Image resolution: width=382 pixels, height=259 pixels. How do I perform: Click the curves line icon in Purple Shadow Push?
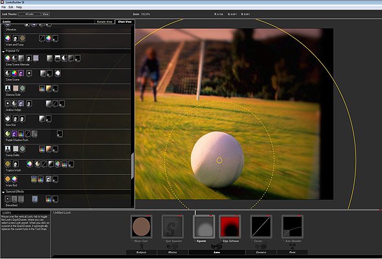click(28, 133)
